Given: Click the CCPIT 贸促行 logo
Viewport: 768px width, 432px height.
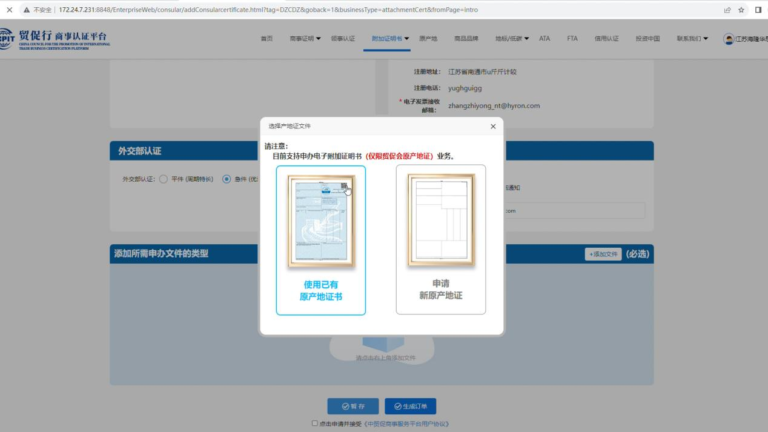Looking at the screenshot, I should 56,39.
